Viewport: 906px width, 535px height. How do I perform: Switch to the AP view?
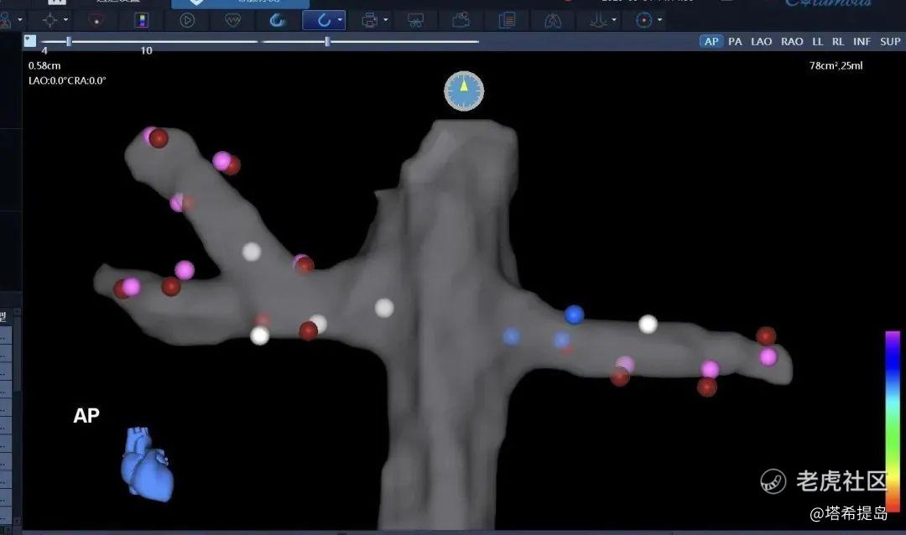(711, 42)
